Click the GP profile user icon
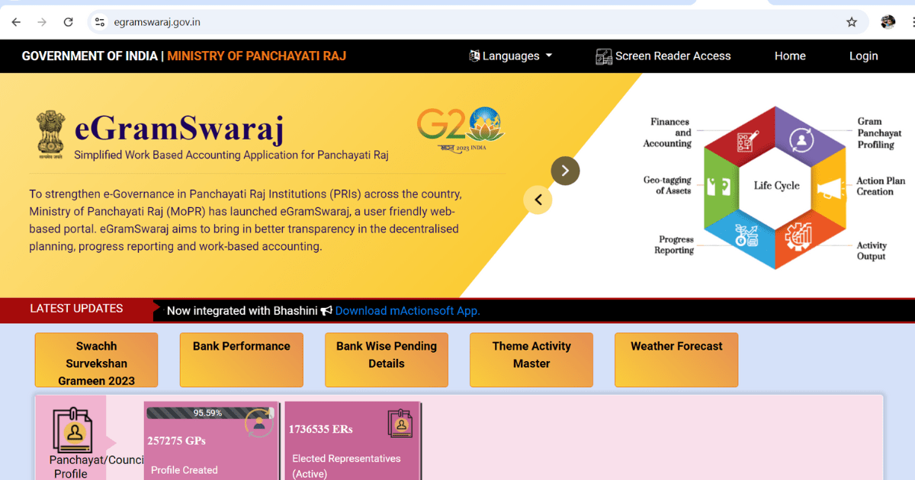 point(259,424)
